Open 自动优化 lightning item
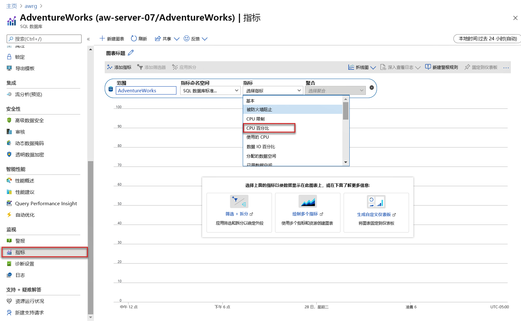The image size is (521, 321). click(x=25, y=215)
